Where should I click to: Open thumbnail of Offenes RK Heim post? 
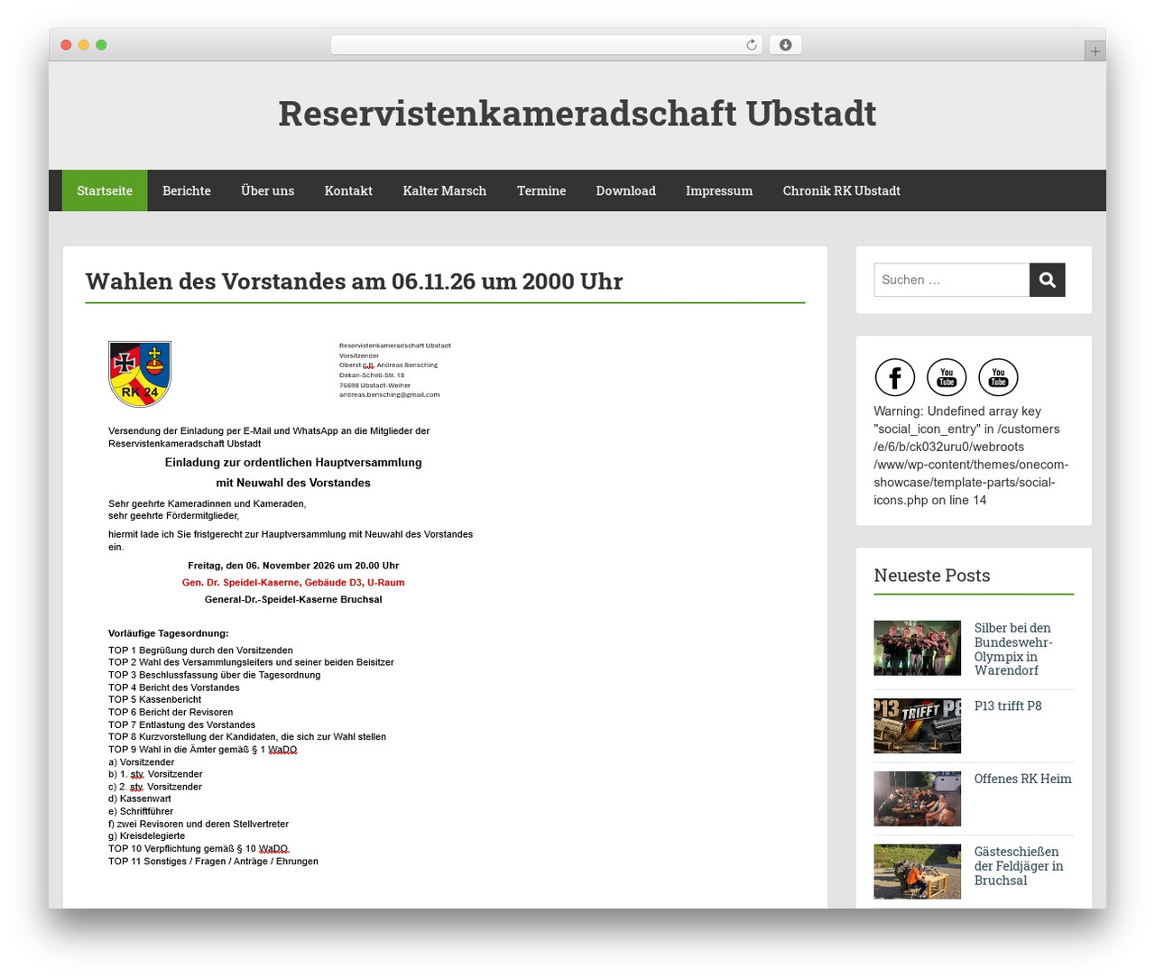pos(917,798)
